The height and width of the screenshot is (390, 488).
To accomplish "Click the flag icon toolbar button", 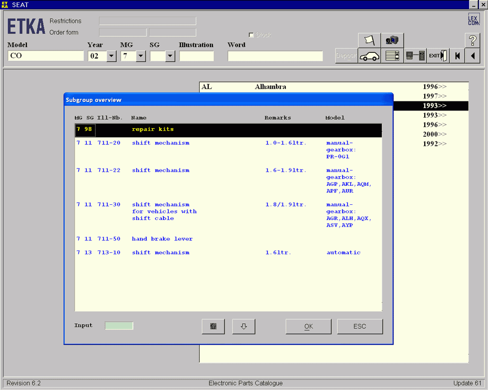I will click(369, 40).
